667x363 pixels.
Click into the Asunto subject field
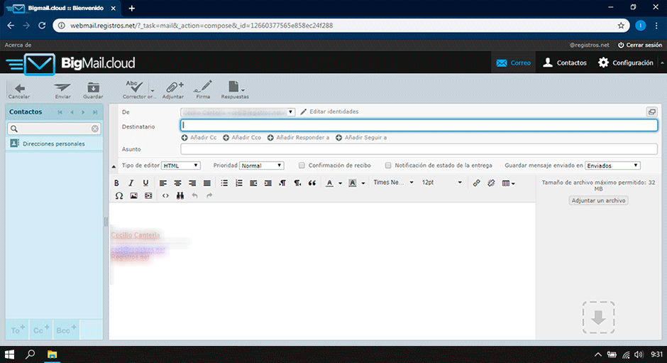click(x=419, y=149)
